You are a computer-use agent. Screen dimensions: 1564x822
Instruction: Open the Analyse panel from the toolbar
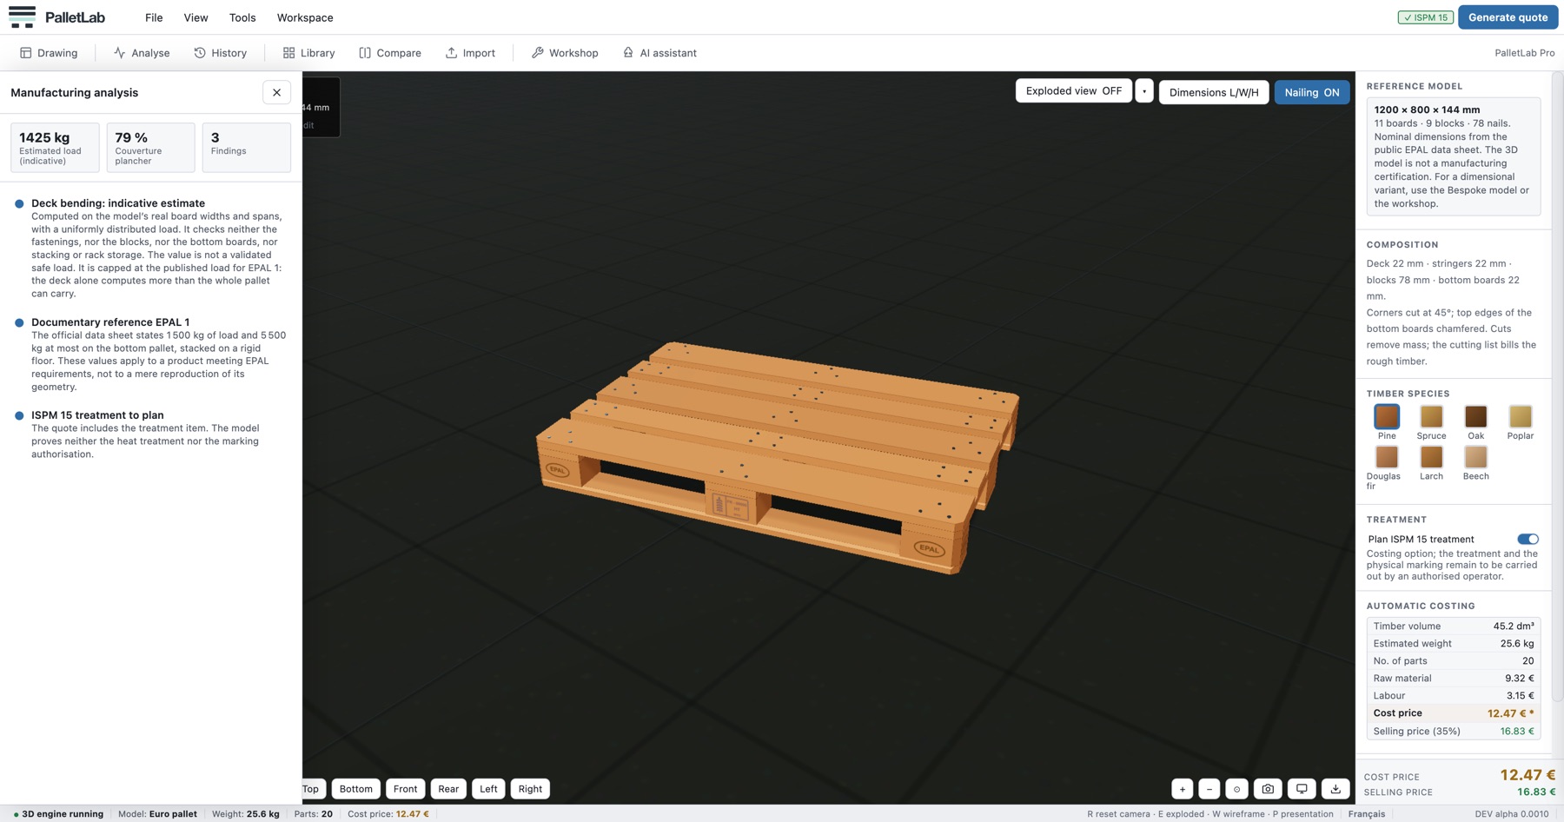pyautogui.click(x=142, y=53)
